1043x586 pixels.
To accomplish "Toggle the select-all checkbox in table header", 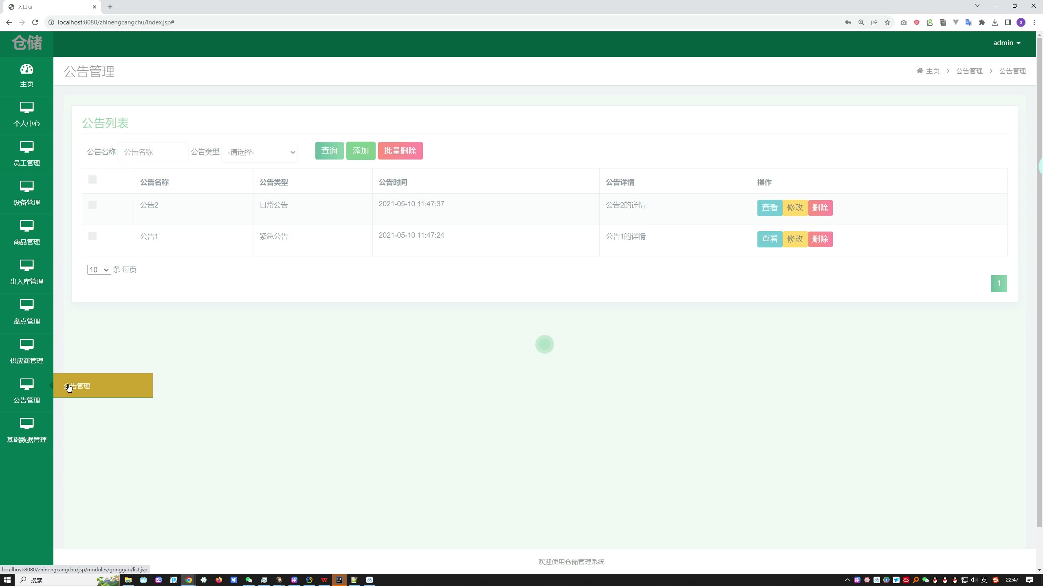I will coord(92,179).
